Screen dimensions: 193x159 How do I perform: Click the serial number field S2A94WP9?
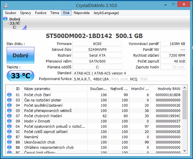pos(97,49)
